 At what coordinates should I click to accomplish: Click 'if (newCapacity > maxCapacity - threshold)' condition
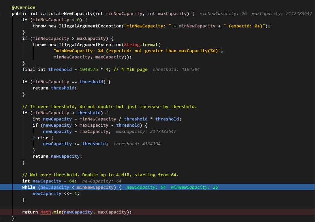point(87,125)
